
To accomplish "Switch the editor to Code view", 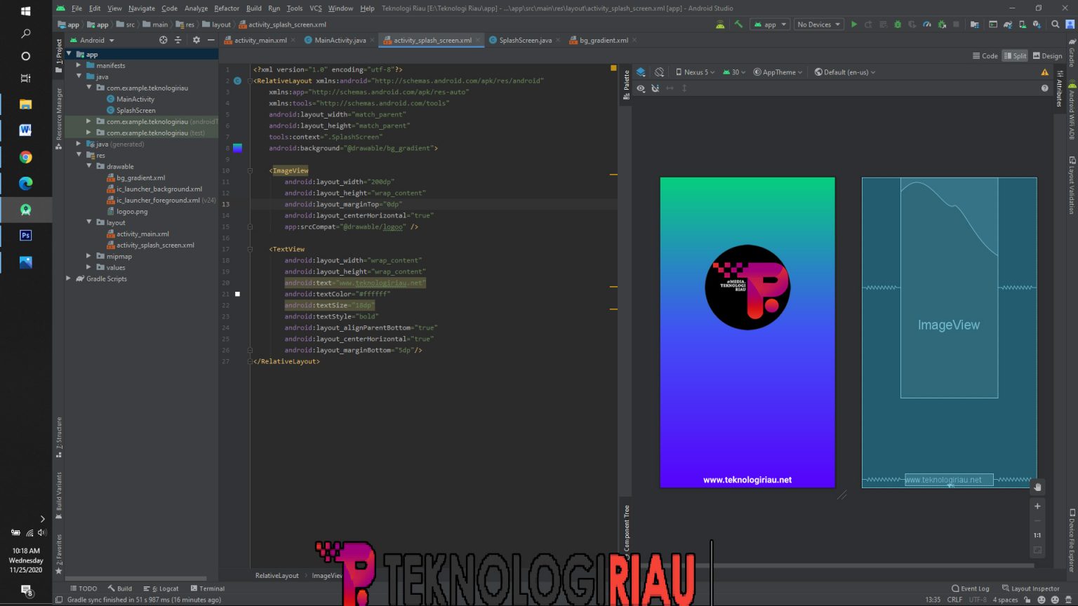I will pos(985,55).
